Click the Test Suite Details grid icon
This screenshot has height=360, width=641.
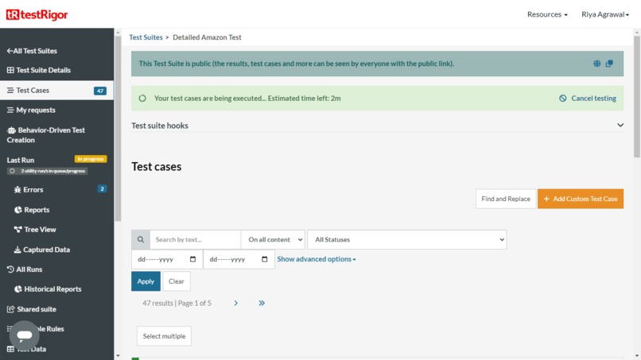pos(10,70)
